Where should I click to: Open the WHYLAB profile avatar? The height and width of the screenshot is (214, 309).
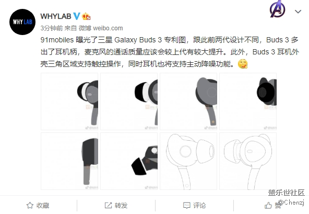coord(22,22)
